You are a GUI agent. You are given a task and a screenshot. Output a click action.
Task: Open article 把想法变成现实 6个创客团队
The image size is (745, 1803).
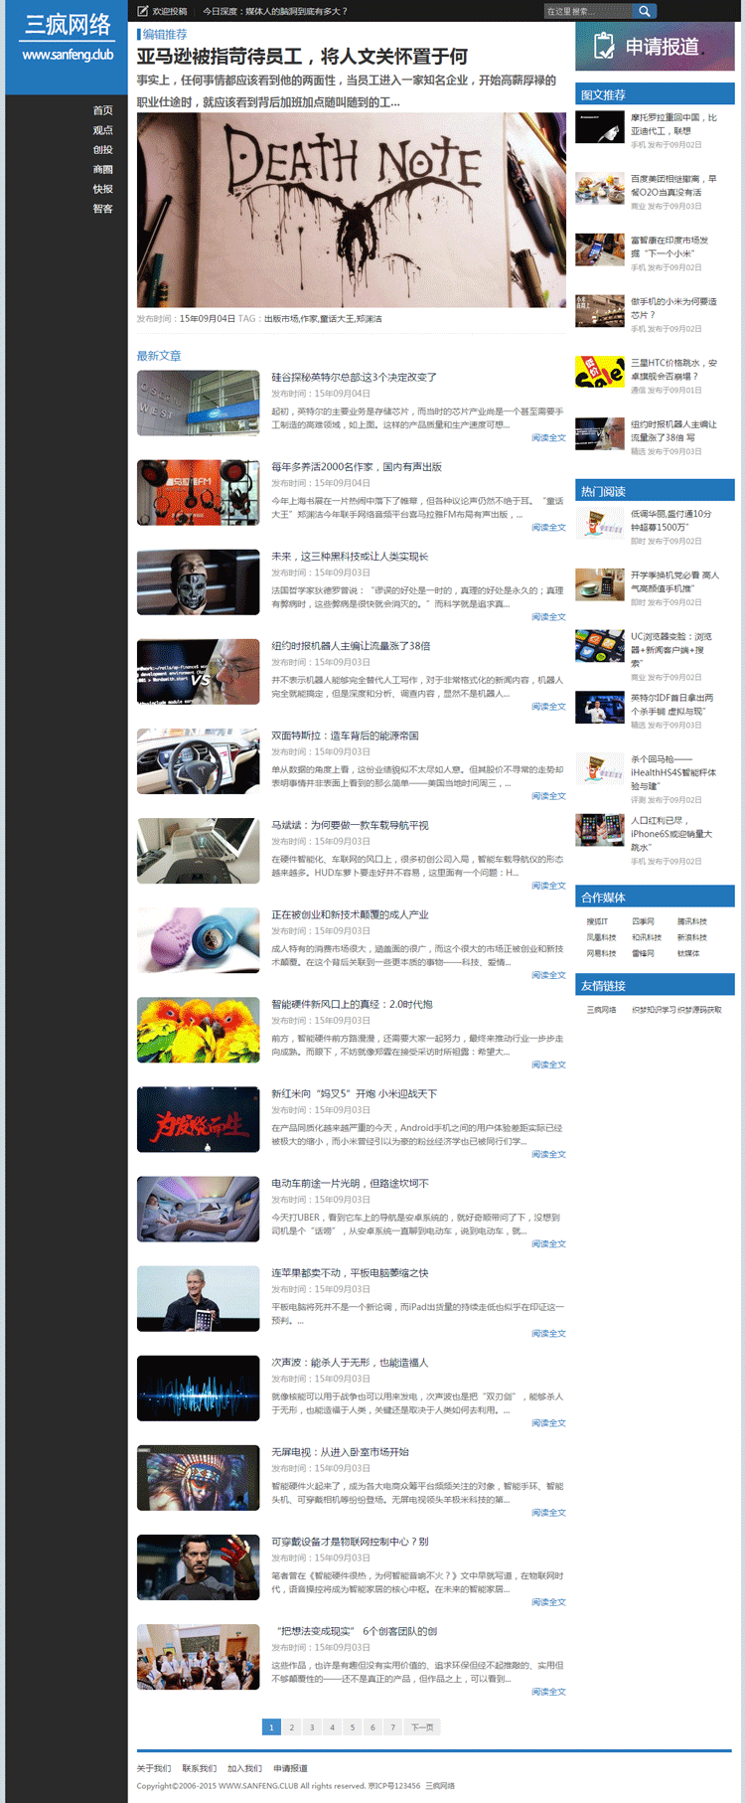(355, 1631)
